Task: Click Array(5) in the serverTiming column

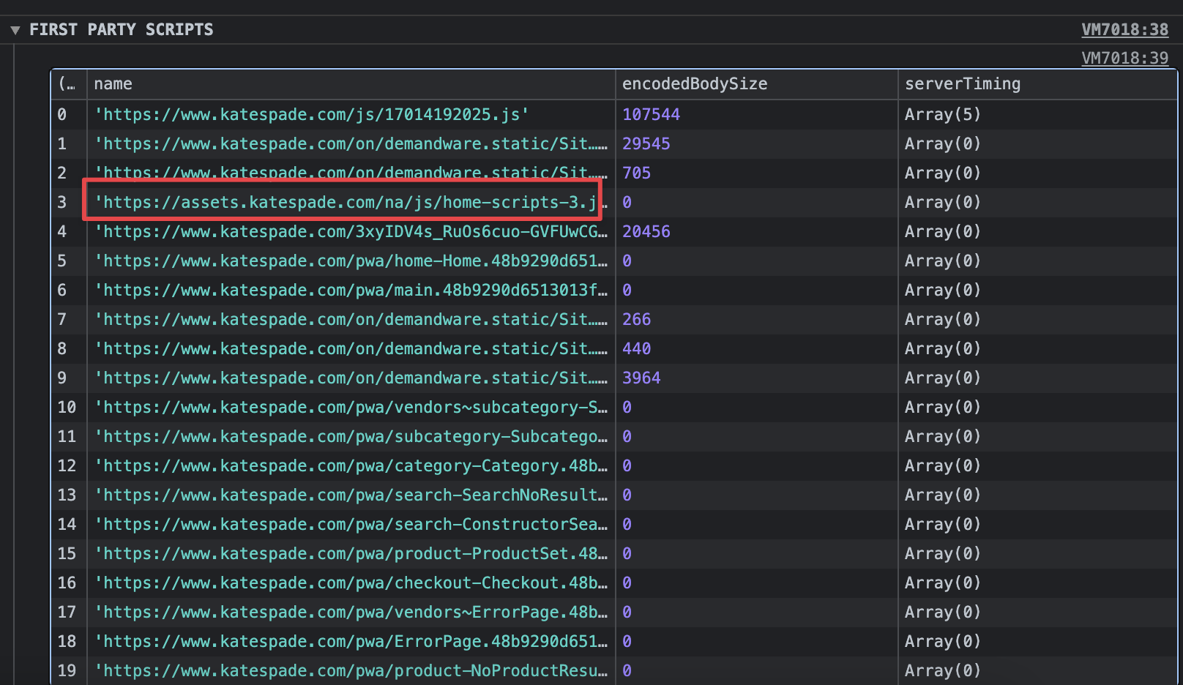Action: click(x=942, y=114)
